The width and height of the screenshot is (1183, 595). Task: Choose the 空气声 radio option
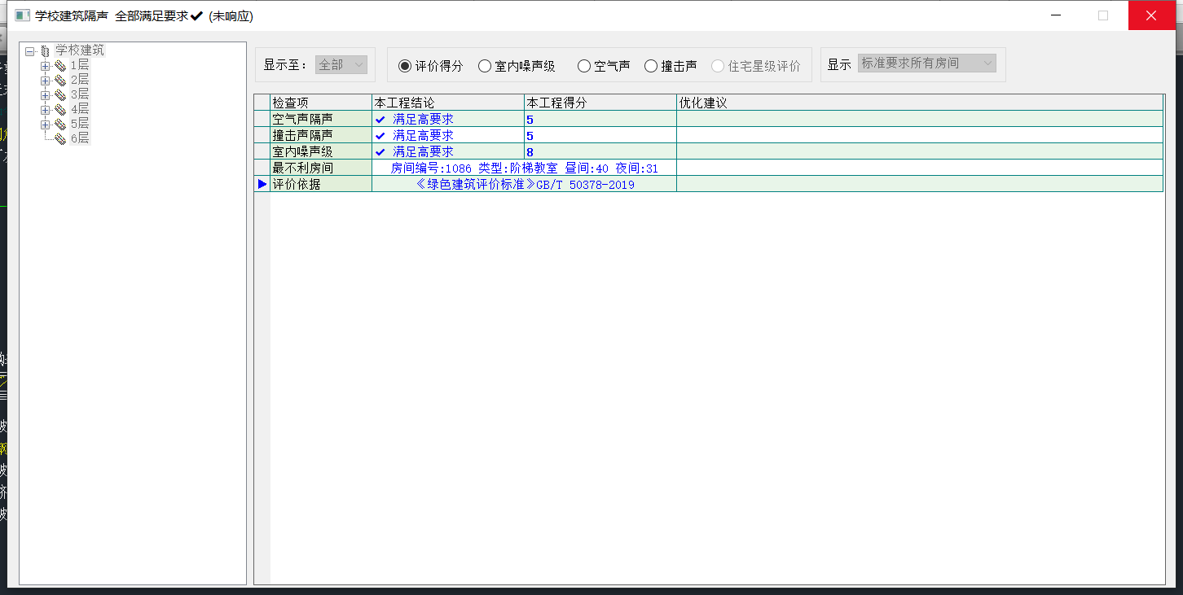pos(584,66)
